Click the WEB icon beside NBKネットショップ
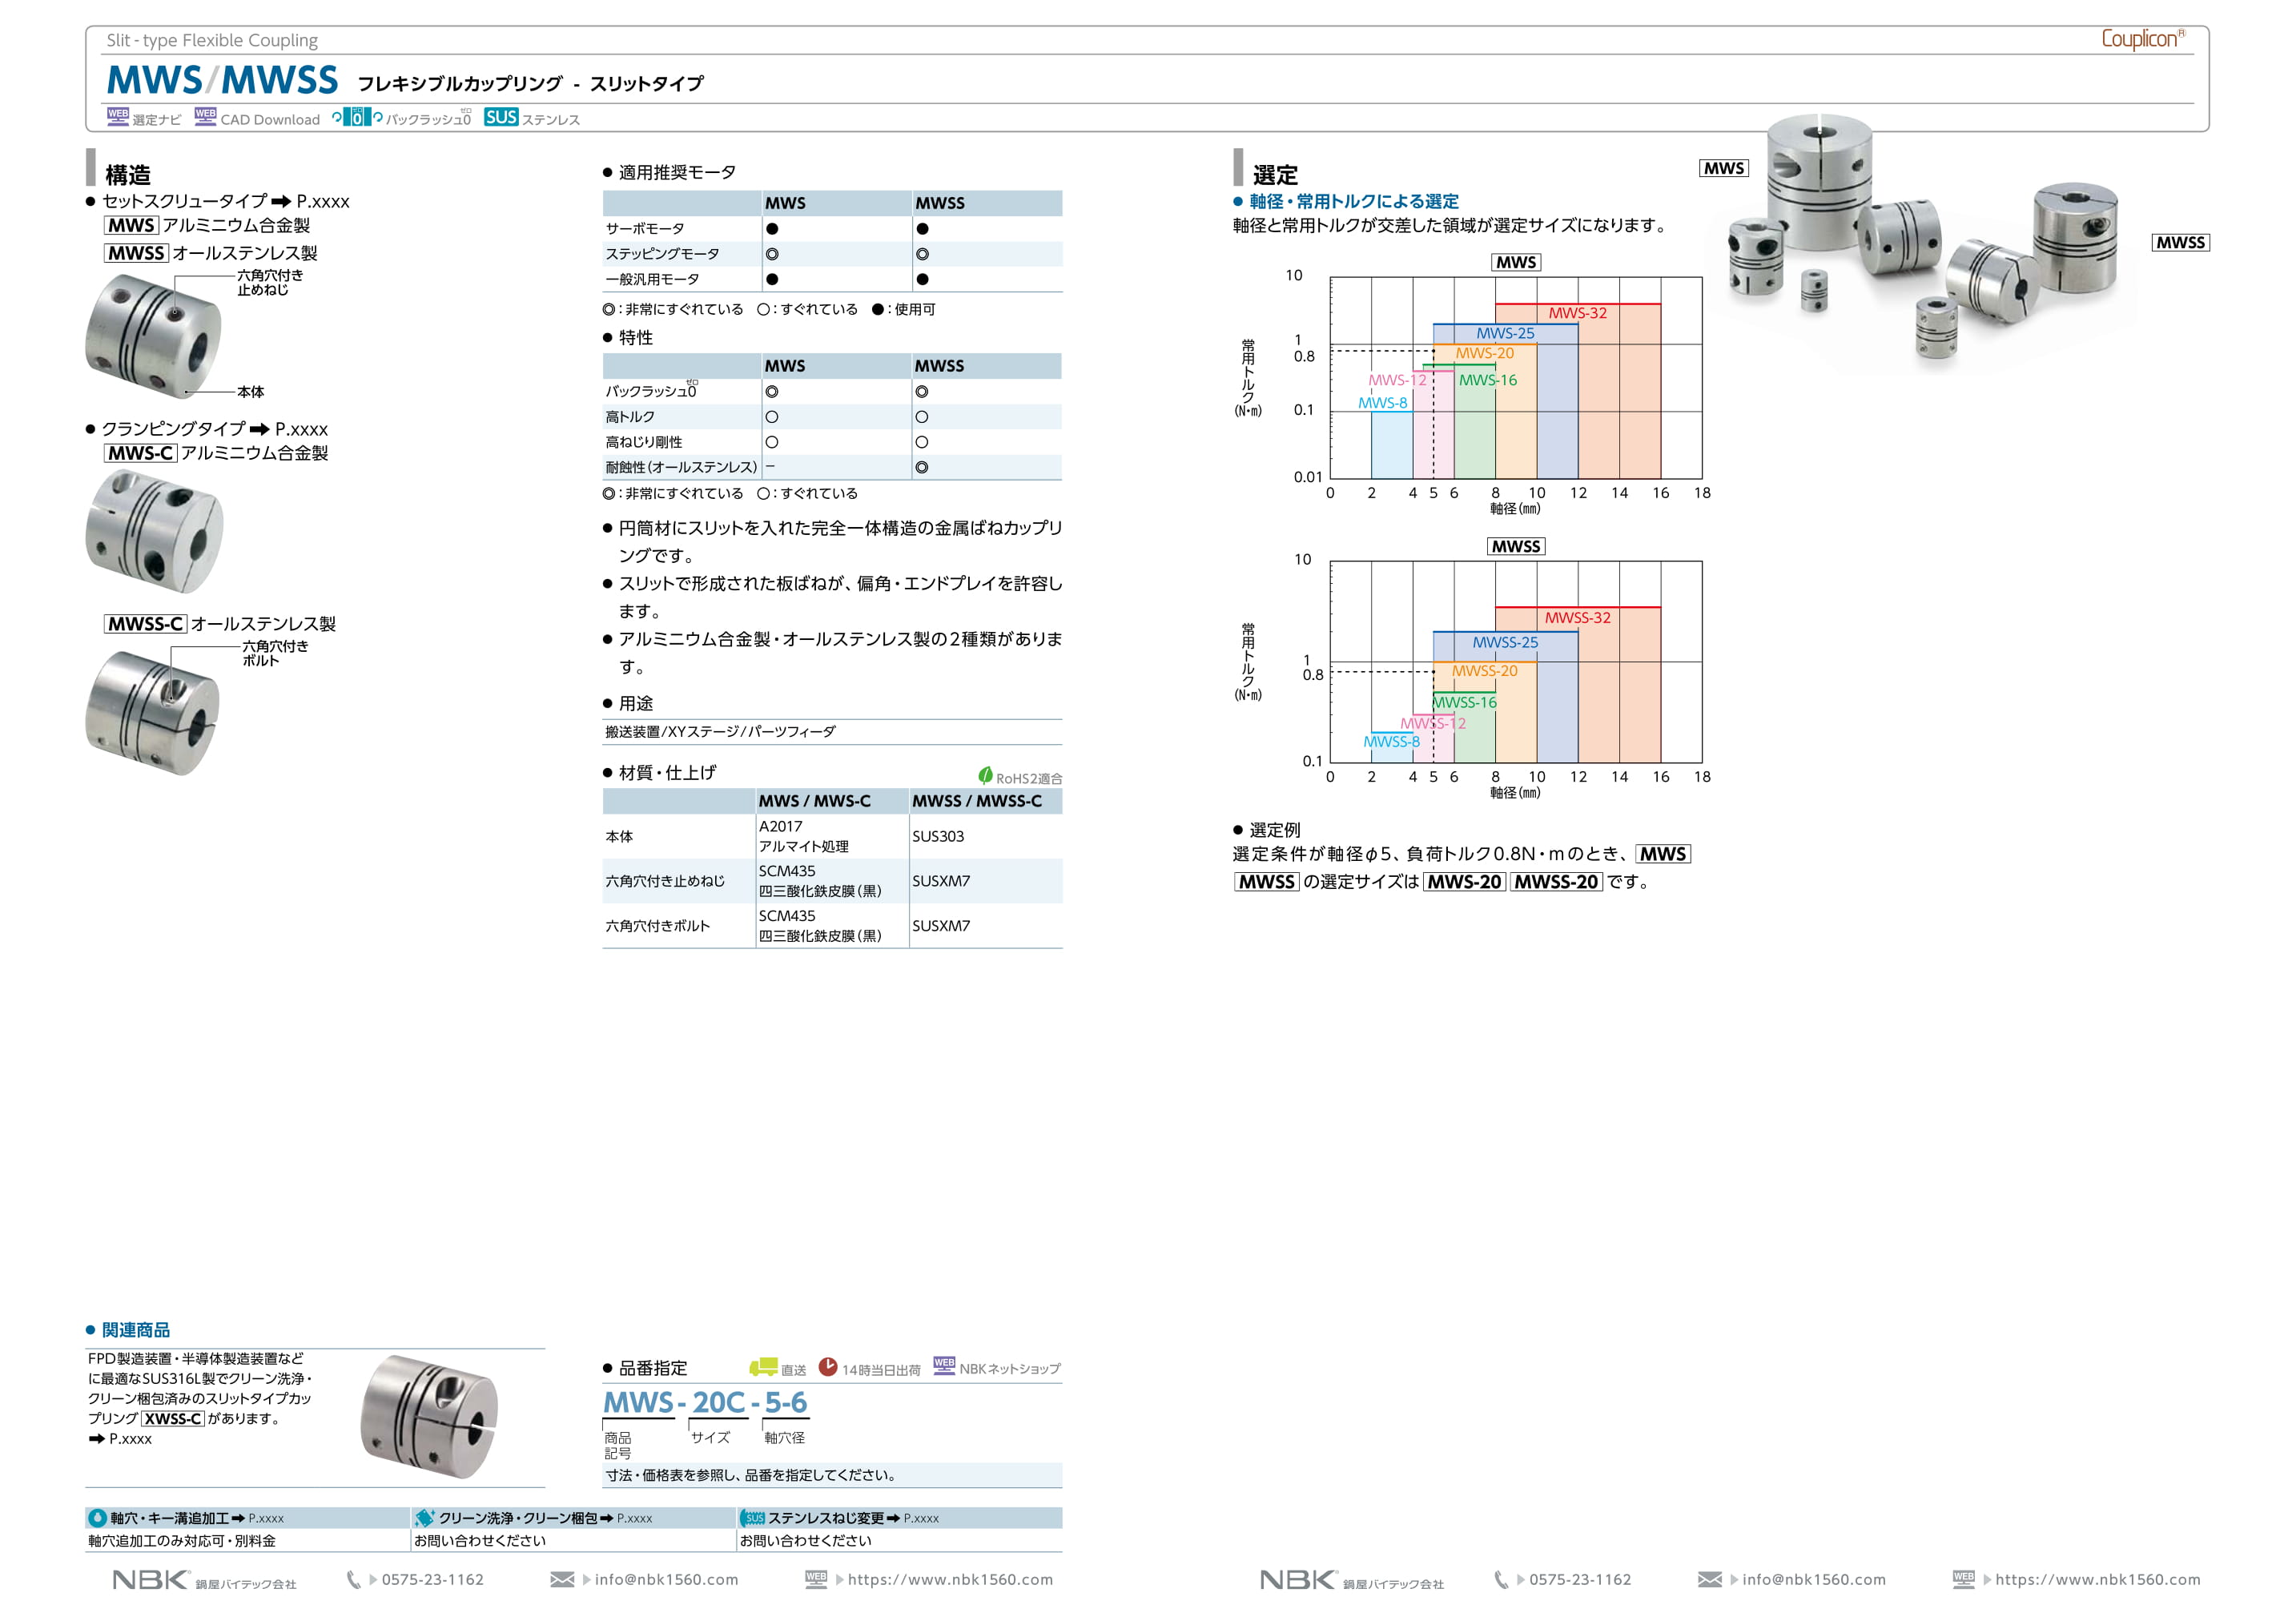This screenshot has height=1621, width=2296. [x=944, y=1366]
